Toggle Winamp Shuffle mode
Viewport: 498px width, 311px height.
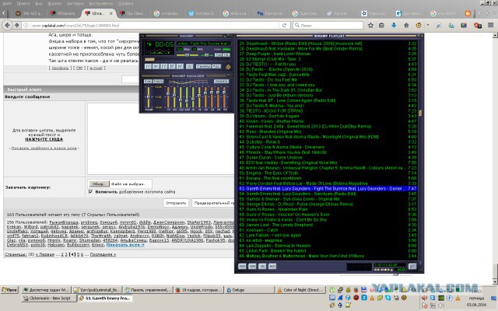point(204,66)
